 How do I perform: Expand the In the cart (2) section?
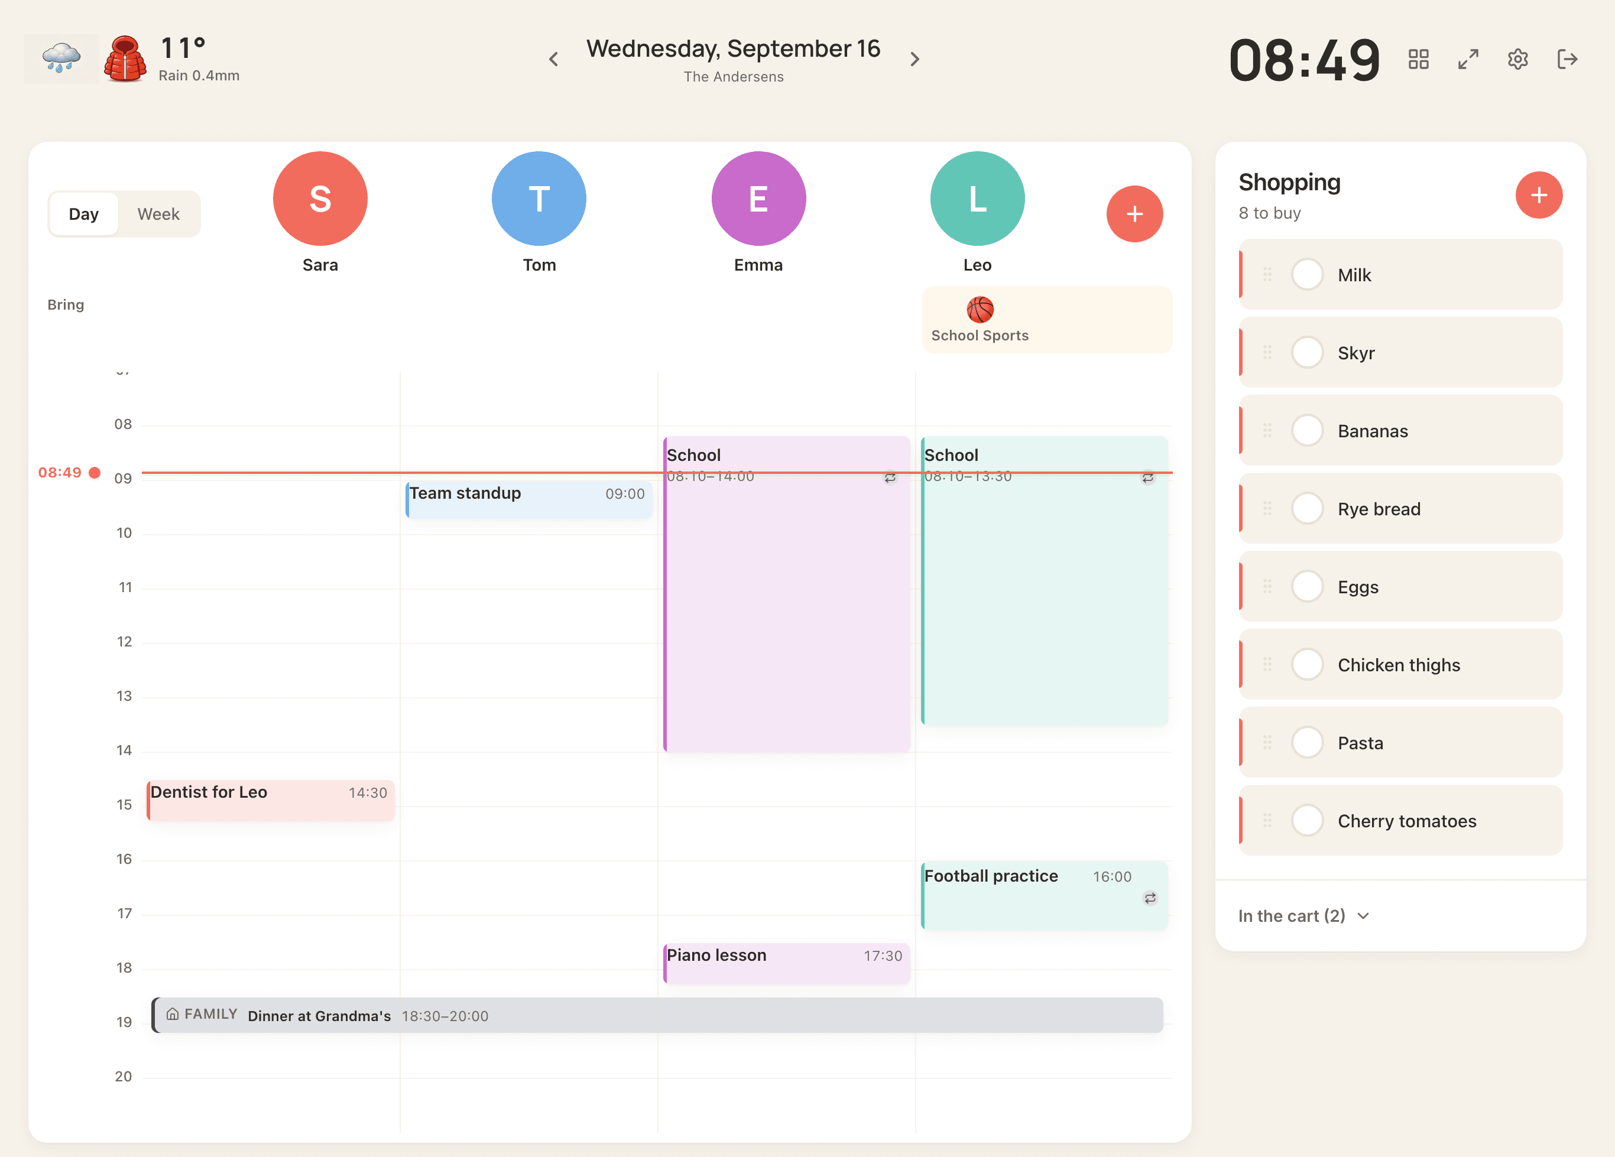1304,916
